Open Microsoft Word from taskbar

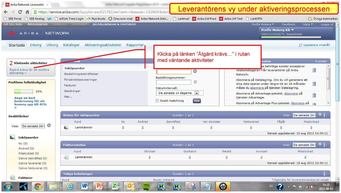point(85,187)
